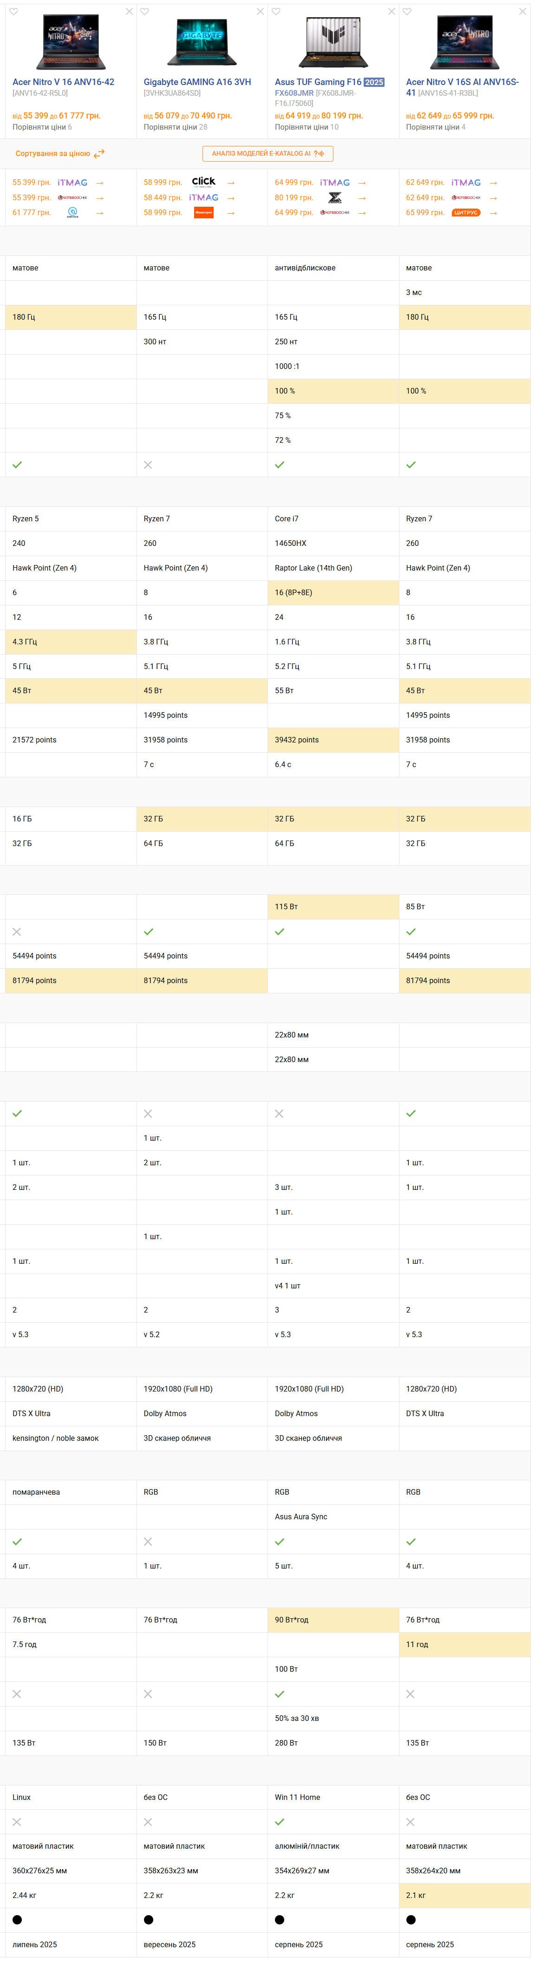Follow arrow next to 61 777 грн offer
This screenshot has width=535, height=1963.
coord(100,213)
